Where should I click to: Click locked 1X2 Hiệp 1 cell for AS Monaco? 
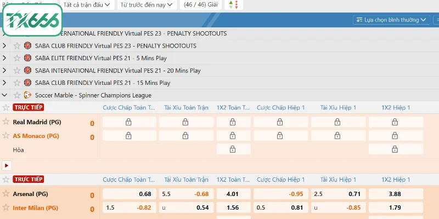396,135
